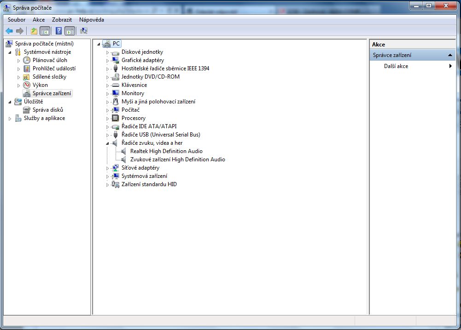Click the Back arrow toolbar icon
The width and height of the screenshot is (461, 330).
[x=9, y=31]
